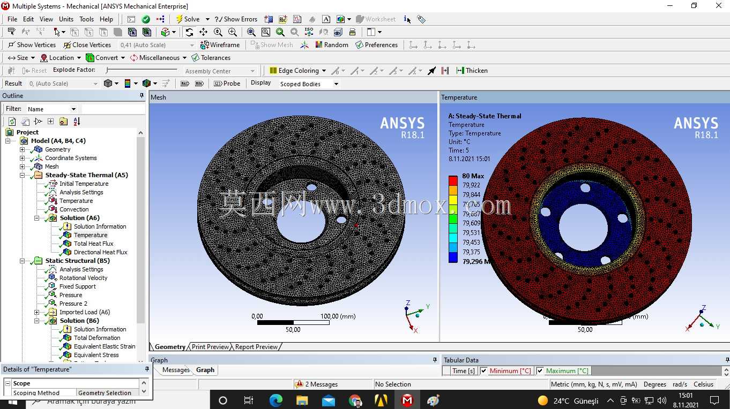Click the Thicken edge display button
The width and height of the screenshot is (730, 409).
pyautogui.click(x=472, y=71)
